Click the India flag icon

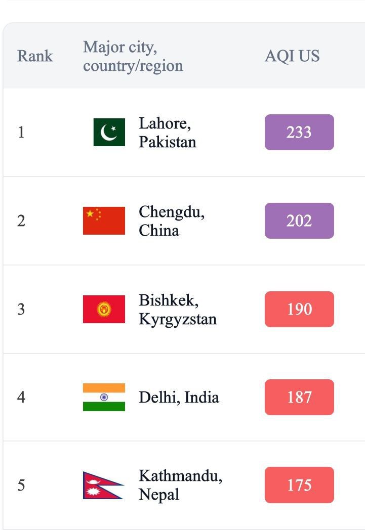pos(104,397)
